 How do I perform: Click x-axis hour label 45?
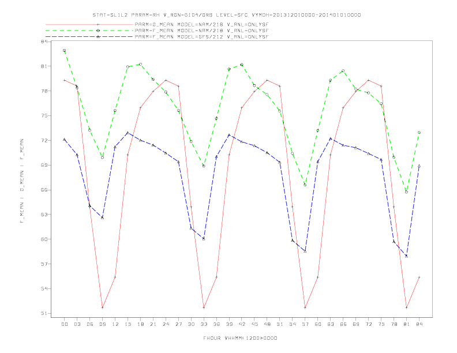tap(254, 324)
